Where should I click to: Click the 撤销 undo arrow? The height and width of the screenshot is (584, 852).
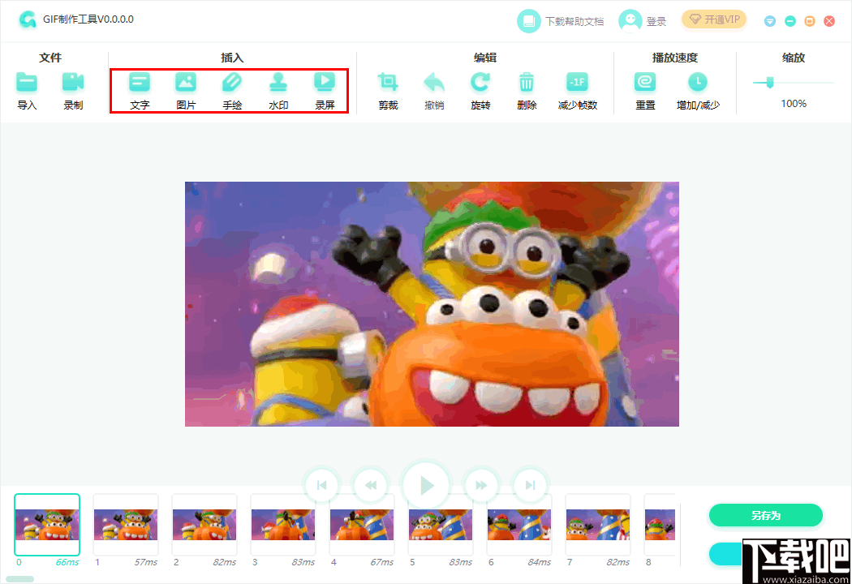click(x=434, y=83)
